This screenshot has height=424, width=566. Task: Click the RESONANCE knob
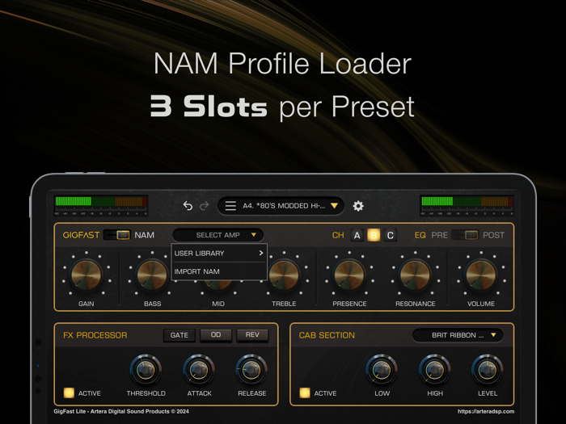[x=415, y=275]
